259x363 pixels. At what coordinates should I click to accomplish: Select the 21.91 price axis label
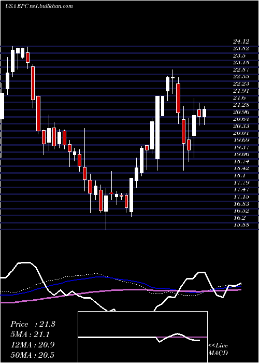point(241,91)
